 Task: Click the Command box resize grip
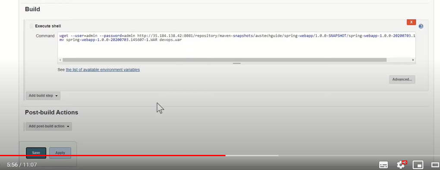coord(236,63)
